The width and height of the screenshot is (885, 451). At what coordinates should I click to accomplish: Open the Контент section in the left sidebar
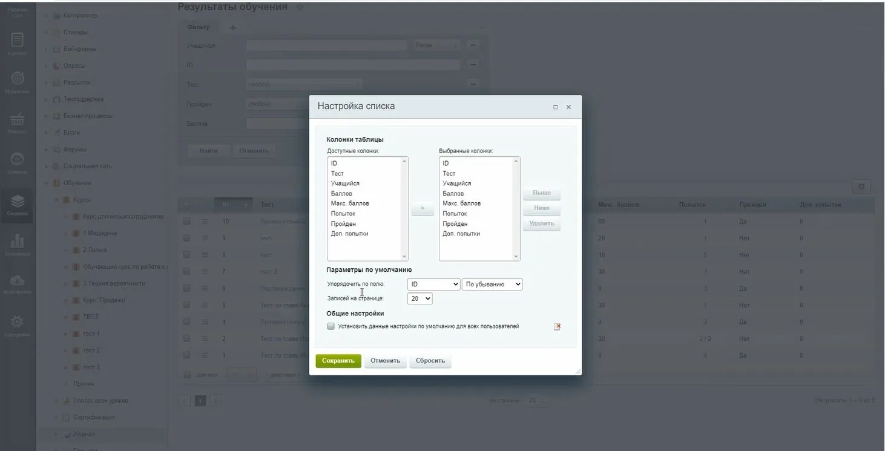tap(18, 44)
